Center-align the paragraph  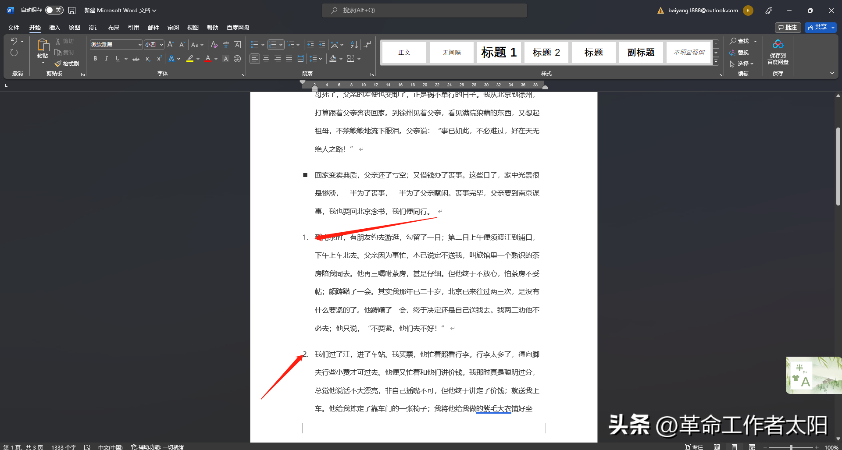266,59
